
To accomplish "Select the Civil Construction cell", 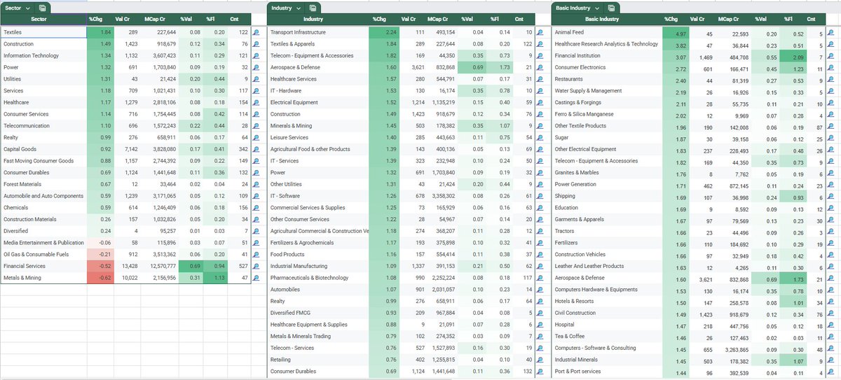I will (x=607, y=313).
